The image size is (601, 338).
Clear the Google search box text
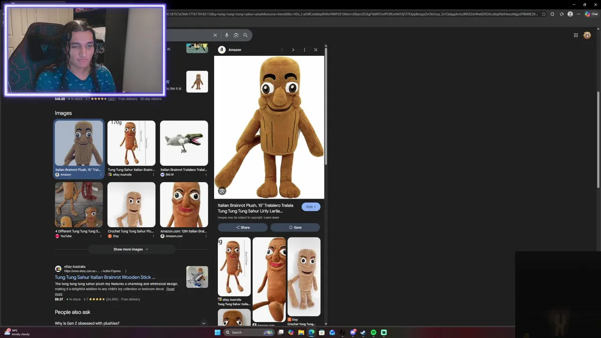click(215, 35)
